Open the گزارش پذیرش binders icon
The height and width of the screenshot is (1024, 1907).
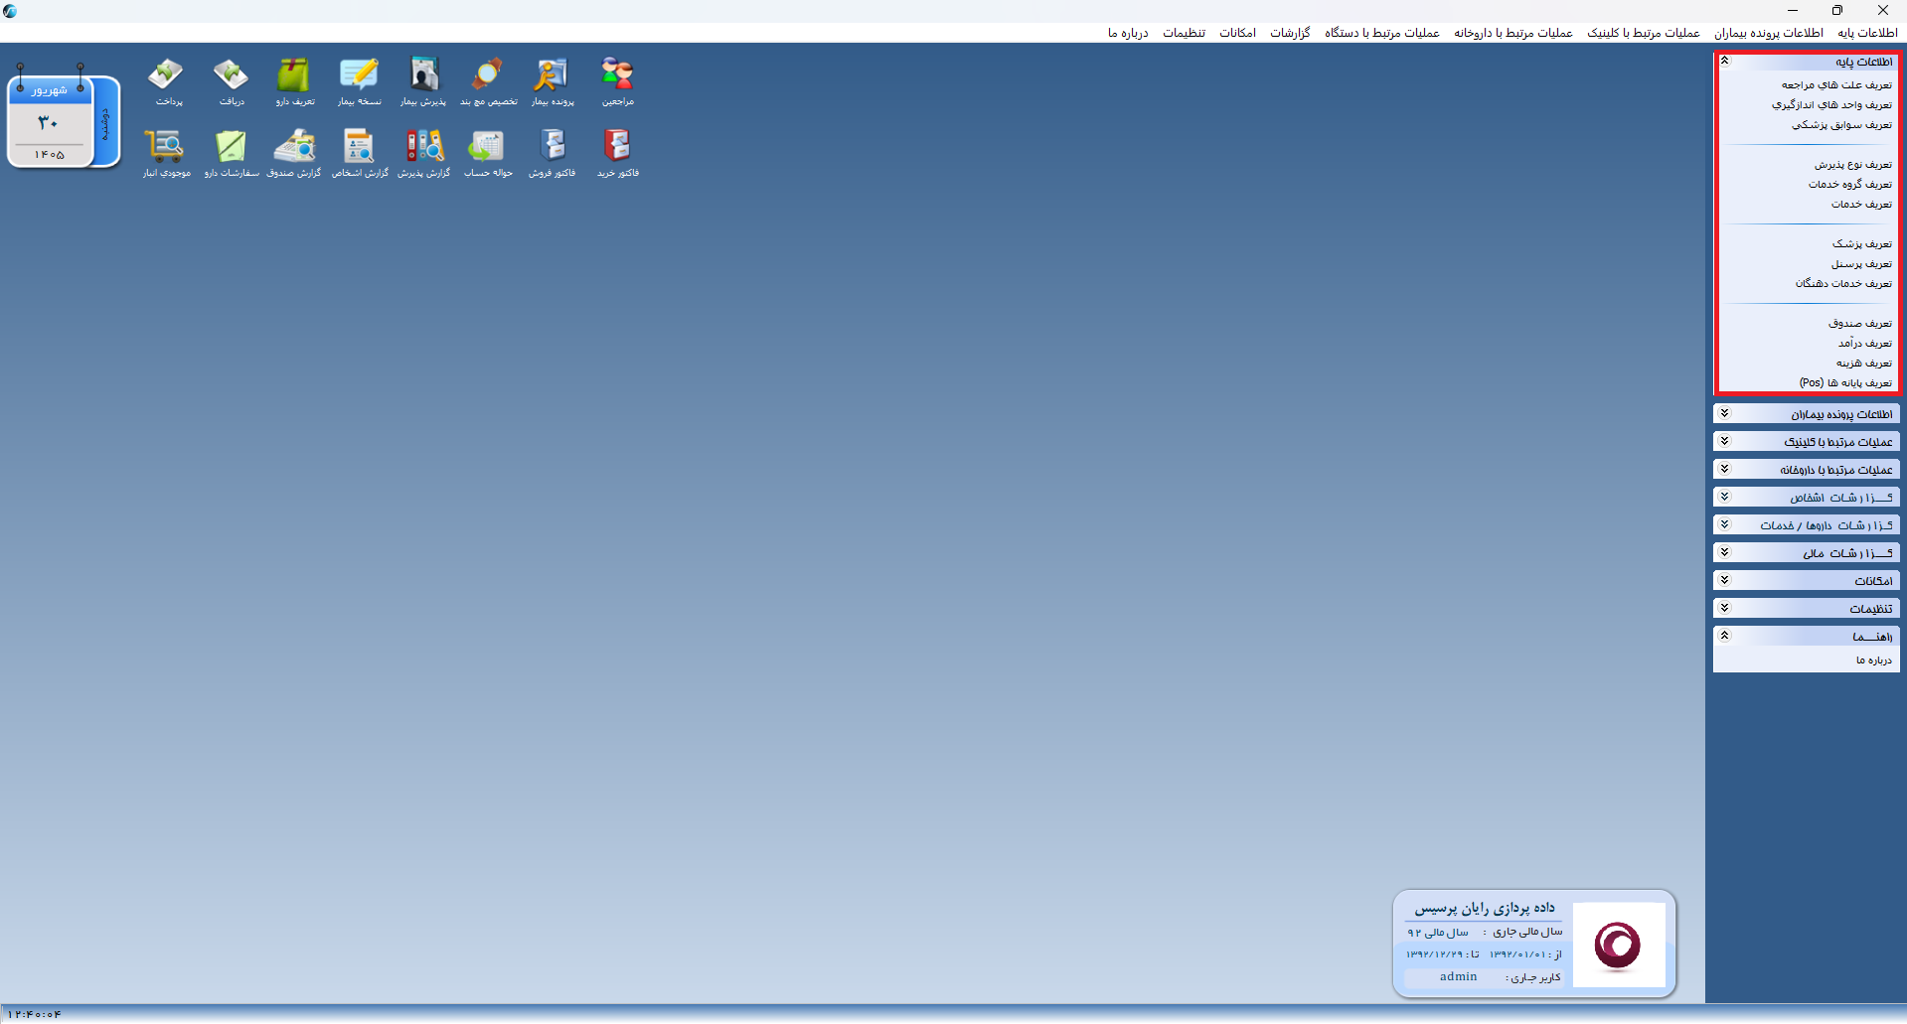click(x=424, y=152)
